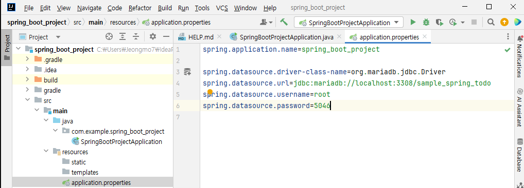Select the static folder in the tree

(x=74, y=162)
